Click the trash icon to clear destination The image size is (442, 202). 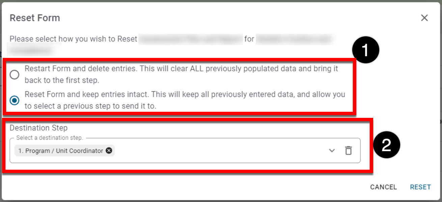point(349,150)
